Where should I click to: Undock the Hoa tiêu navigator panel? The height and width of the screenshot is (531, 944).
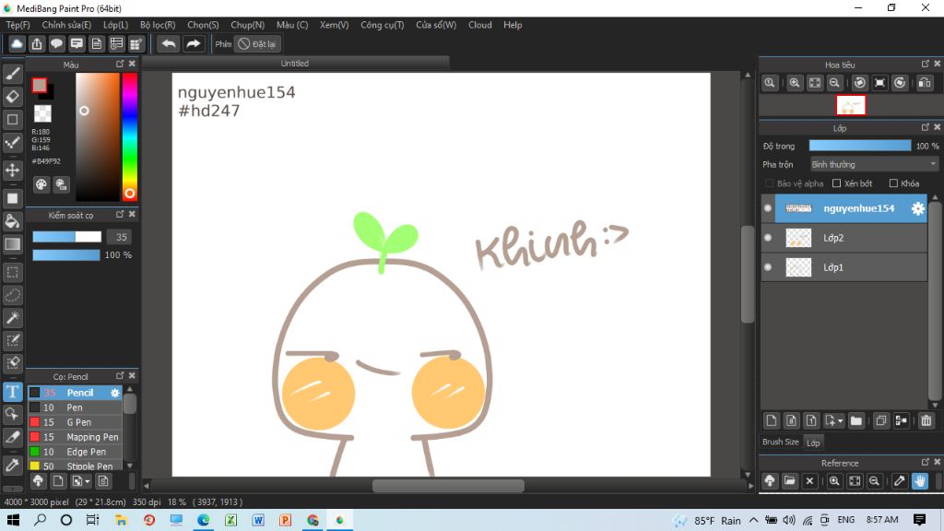coord(926,64)
